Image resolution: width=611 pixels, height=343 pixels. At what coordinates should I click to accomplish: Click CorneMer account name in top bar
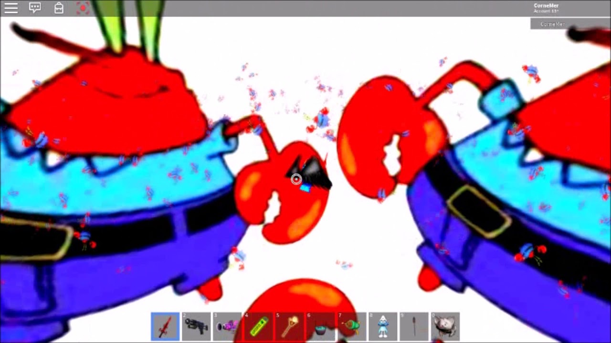[x=546, y=6]
